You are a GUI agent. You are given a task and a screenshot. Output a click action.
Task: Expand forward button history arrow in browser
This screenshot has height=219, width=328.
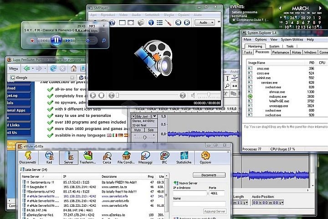45,69
